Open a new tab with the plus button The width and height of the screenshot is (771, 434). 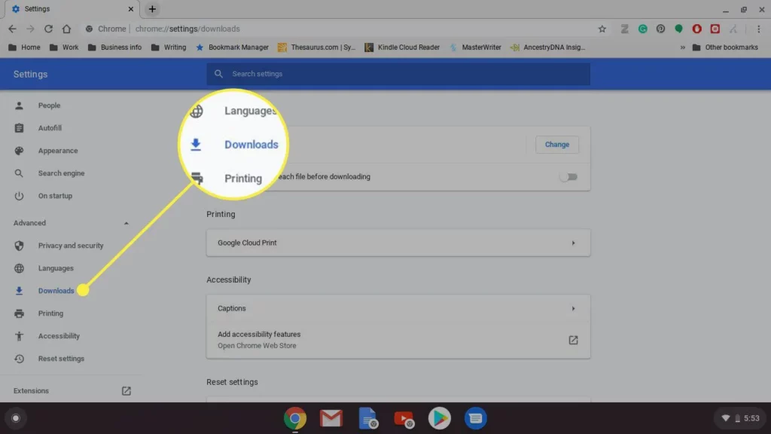tap(152, 9)
